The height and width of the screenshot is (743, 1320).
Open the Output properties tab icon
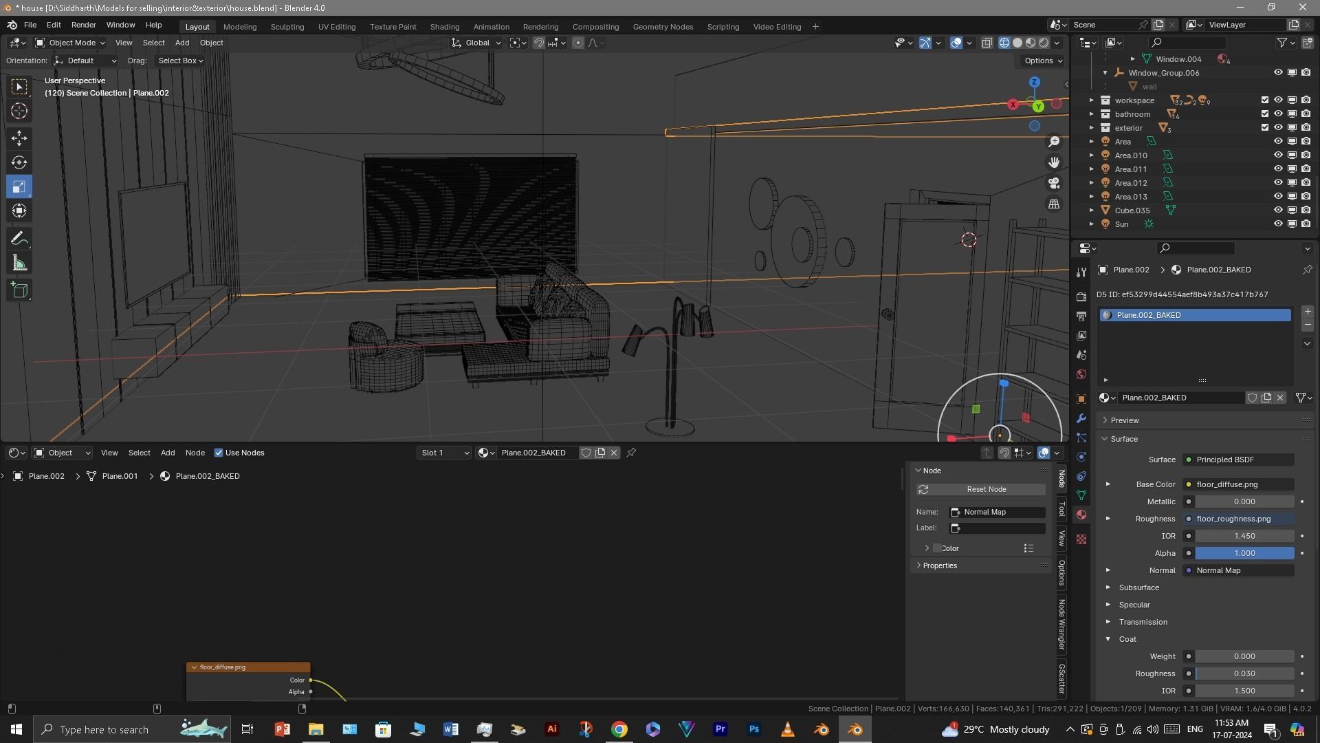point(1081,316)
